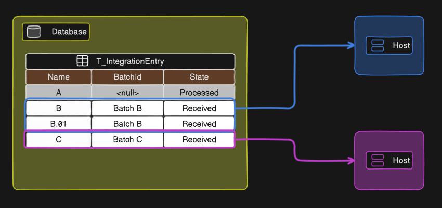Select the B.01 name cell
Screen dimensions: 442x208
pyautogui.click(x=59, y=124)
